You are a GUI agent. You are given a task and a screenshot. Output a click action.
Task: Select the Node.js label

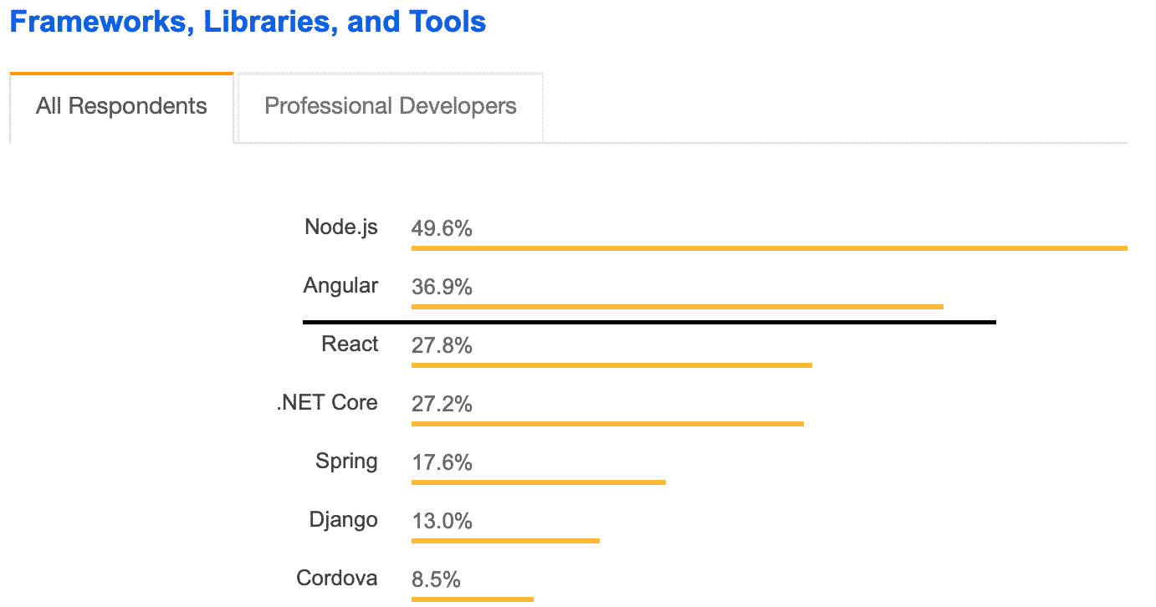pyautogui.click(x=340, y=227)
